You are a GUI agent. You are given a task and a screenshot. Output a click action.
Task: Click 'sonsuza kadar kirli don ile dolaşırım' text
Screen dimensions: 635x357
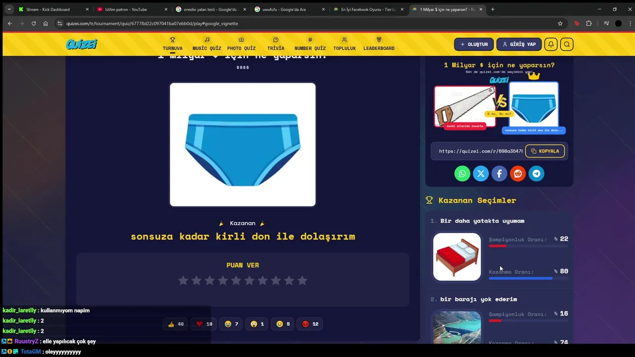click(243, 237)
